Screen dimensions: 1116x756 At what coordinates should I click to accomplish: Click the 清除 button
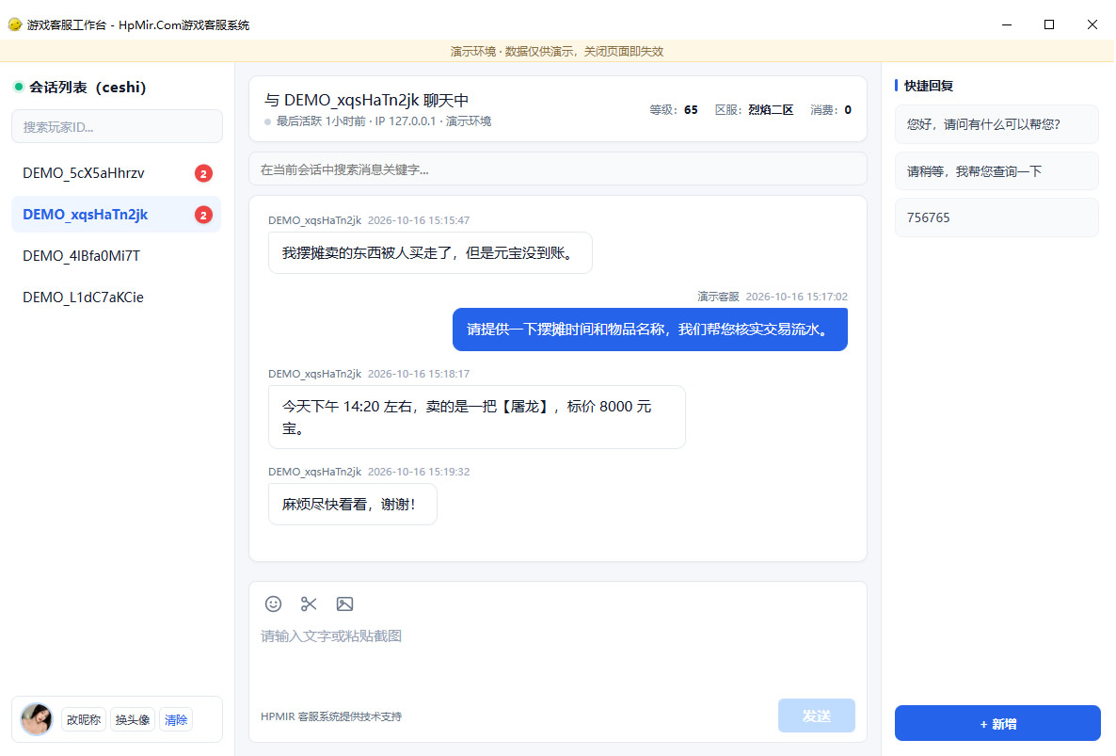click(x=176, y=719)
